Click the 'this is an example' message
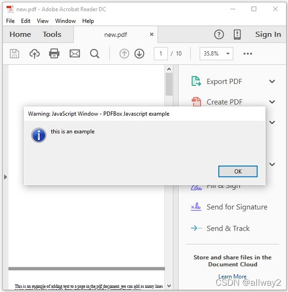 [x=72, y=131]
